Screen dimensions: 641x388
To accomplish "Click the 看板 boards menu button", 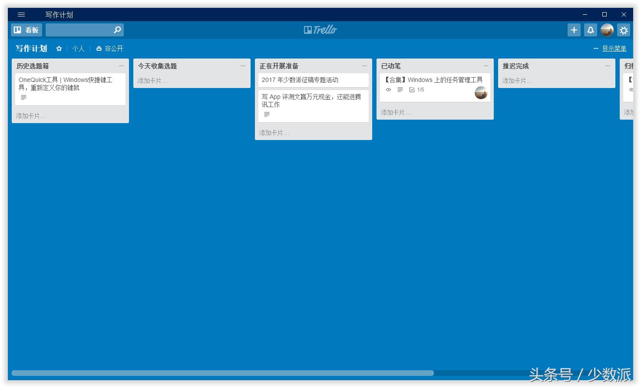I will pos(26,30).
